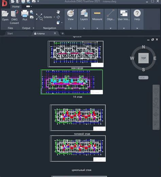The image size is (161, 177).
Task: Click the 14 этаж label text
Action: click(x=78, y=97)
